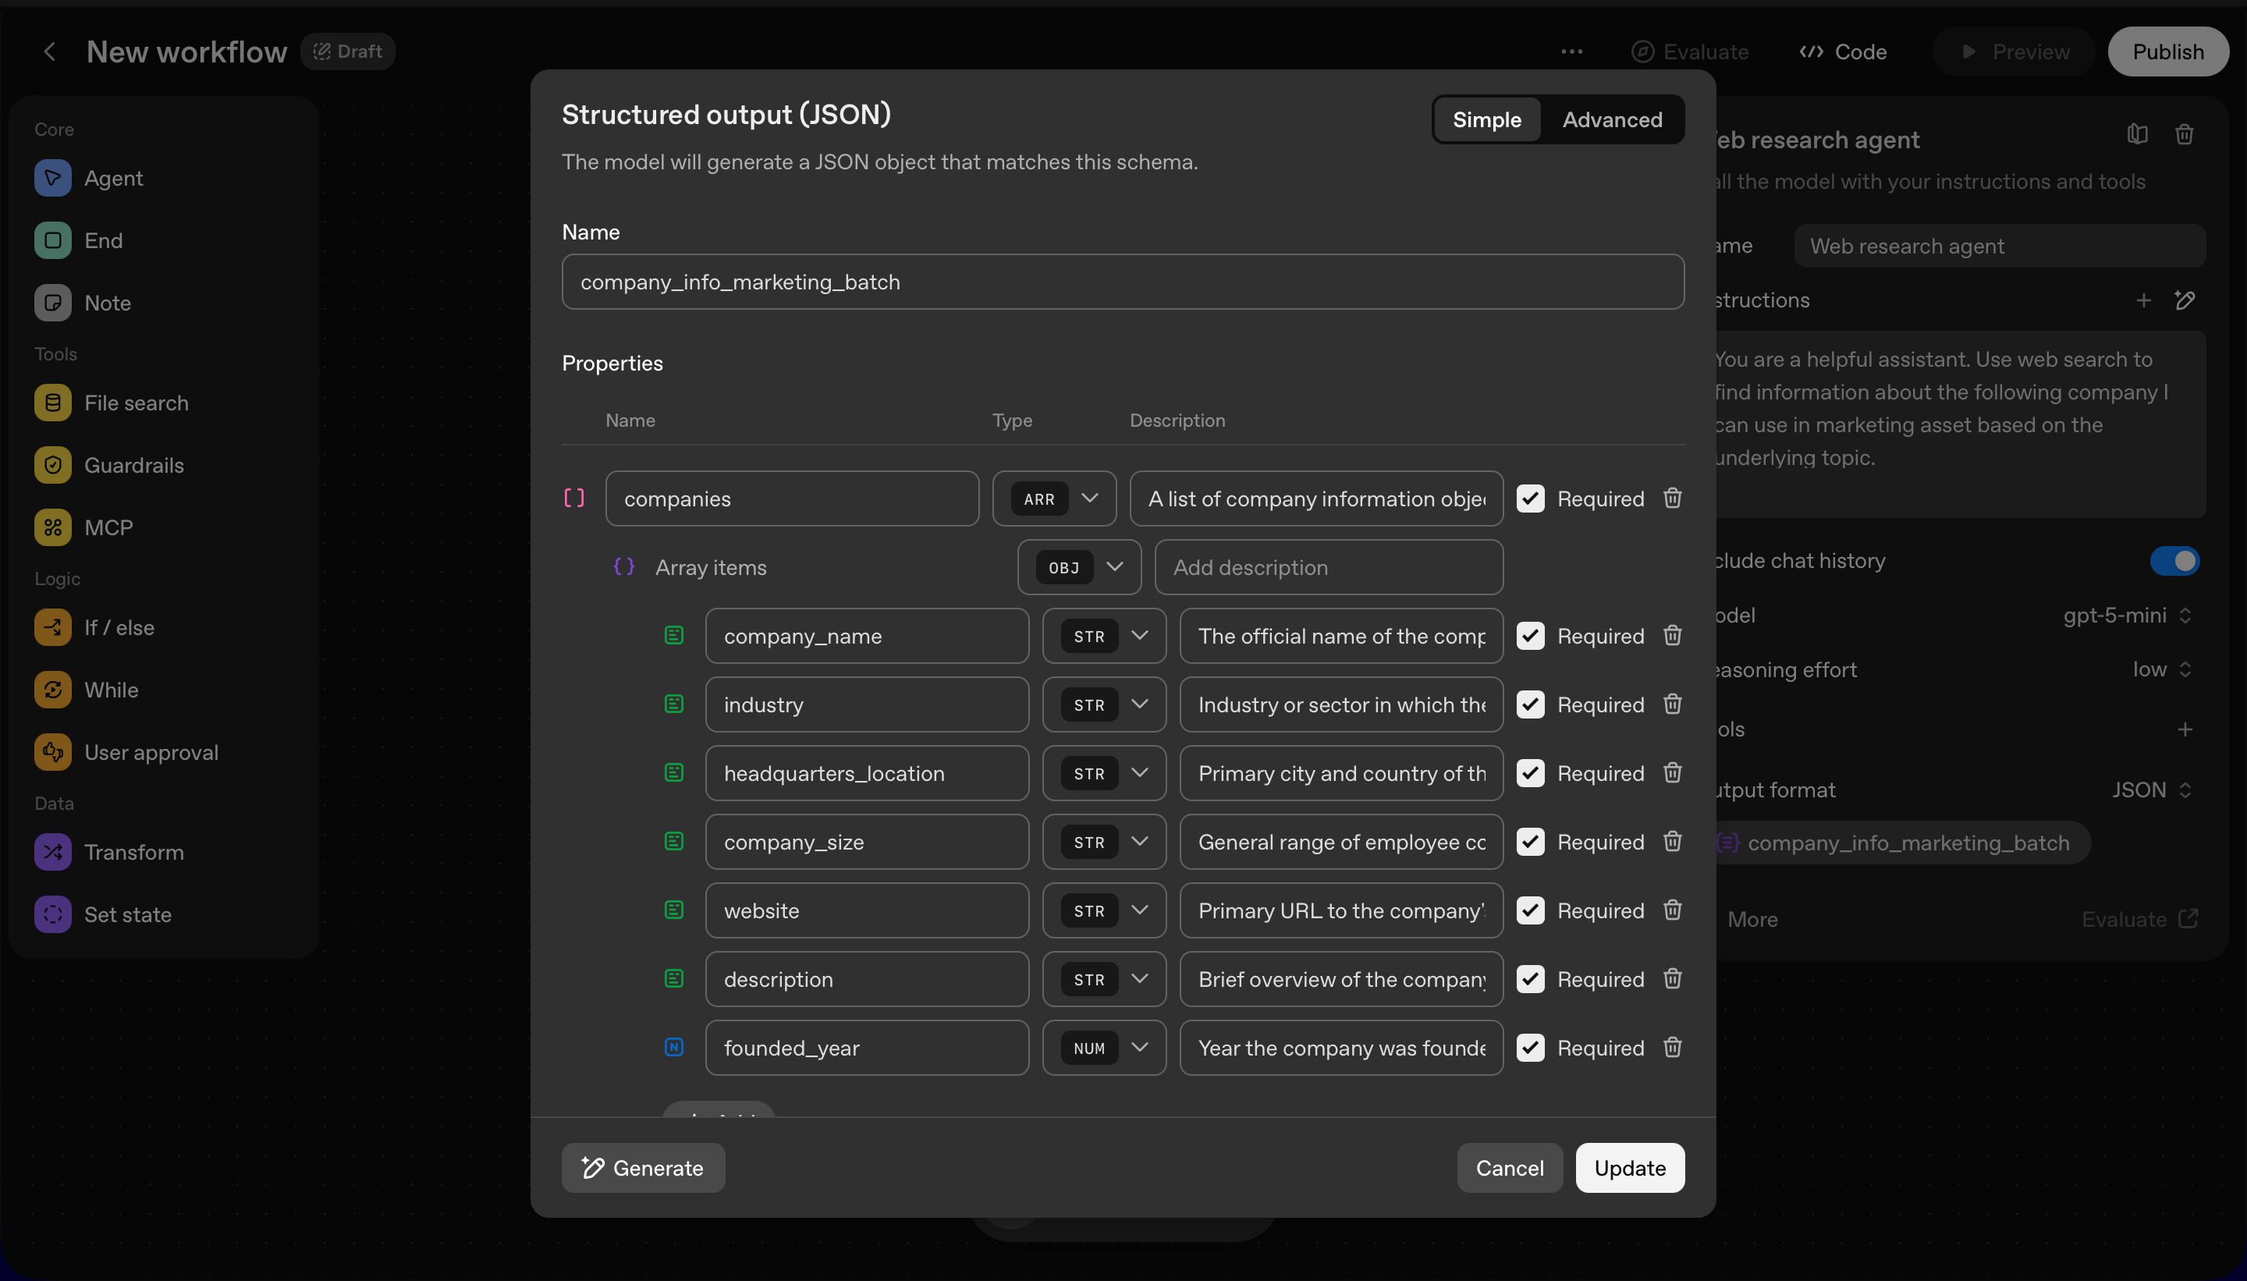Open founded_year NUM type dropdown
Viewport: 2247px width, 1281px height.
[1103, 1048]
